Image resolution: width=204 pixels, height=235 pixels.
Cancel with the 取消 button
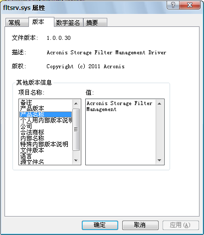pos(140,225)
